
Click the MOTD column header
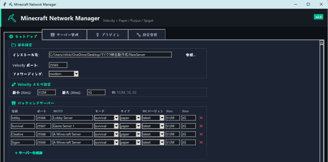[x=58, y=111]
